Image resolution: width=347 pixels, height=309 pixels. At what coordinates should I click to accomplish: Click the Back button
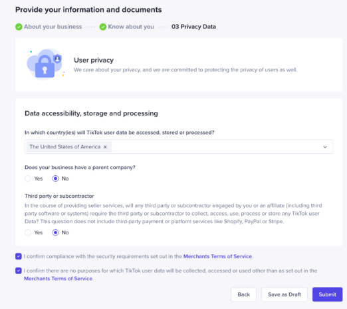pos(243,294)
